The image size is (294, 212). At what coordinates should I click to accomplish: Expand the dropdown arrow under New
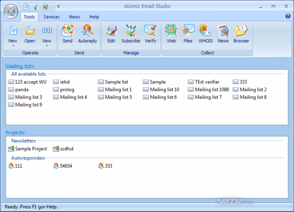(13, 45)
